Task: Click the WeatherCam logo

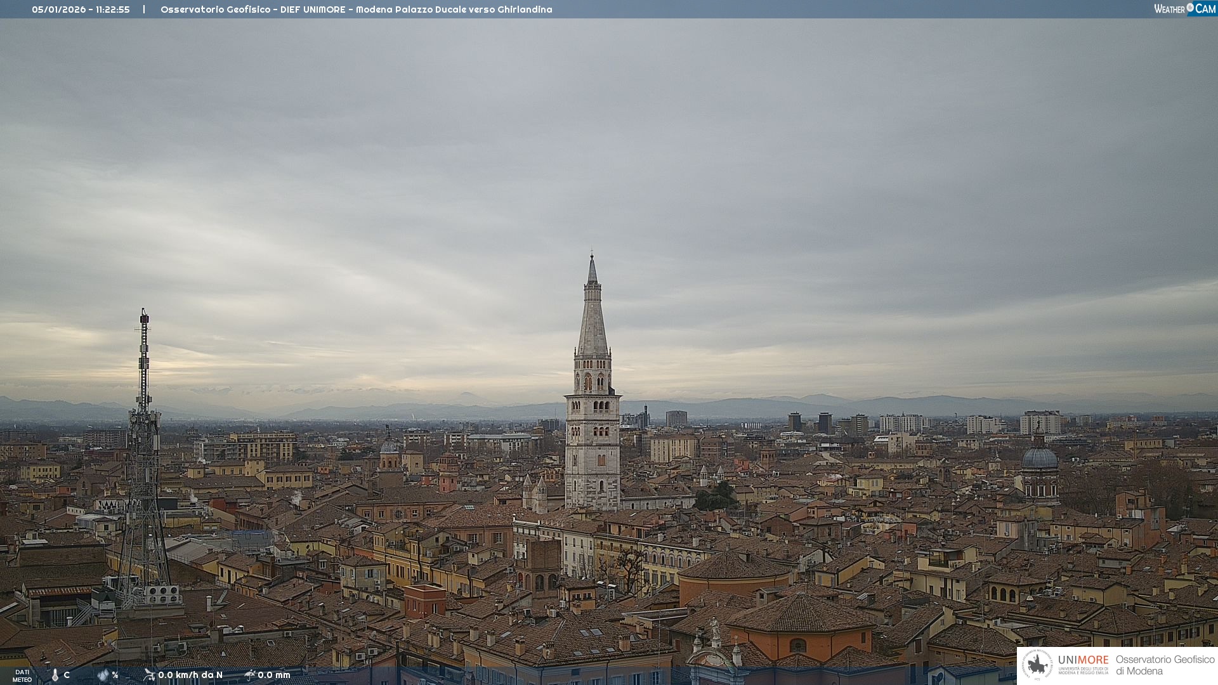Action: click(x=1184, y=9)
